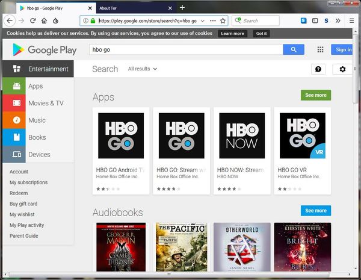Screen dimensions: 361x280
Task: Select Movies & TV in the sidebar
Action: (46, 103)
